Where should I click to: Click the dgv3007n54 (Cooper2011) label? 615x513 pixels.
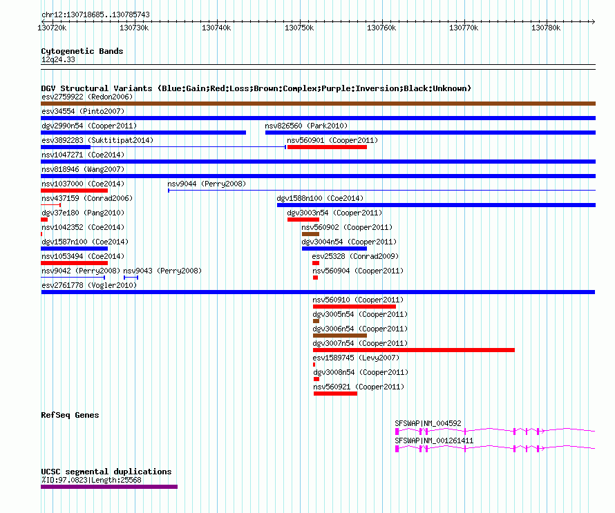click(x=360, y=343)
